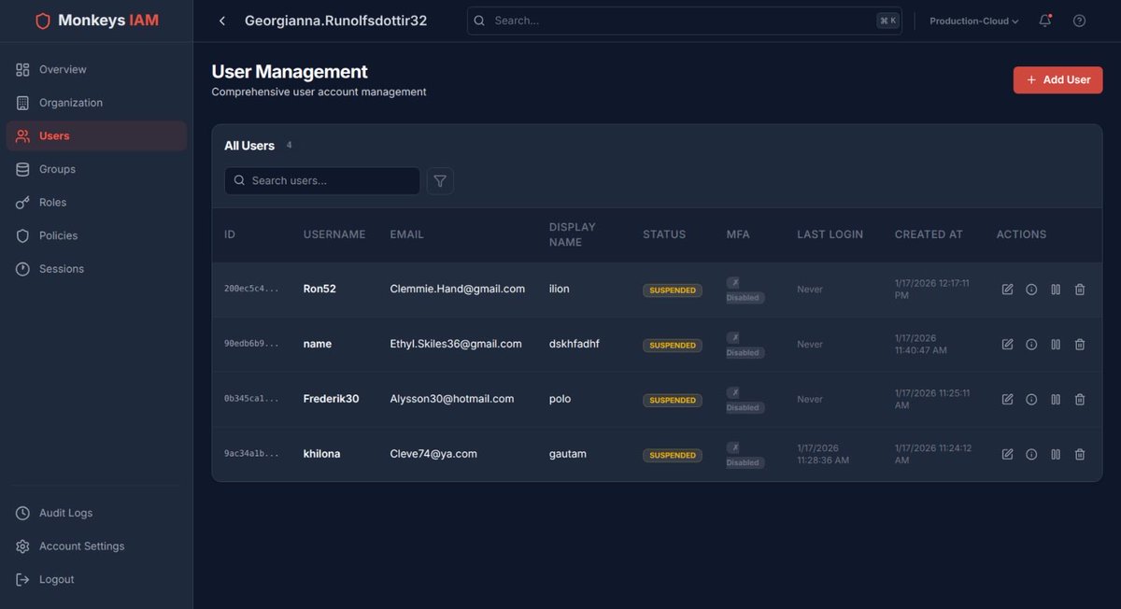Click email Alysson30@hotmail.com
The height and width of the screenshot is (609, 1121).
[x=452, y=399]
